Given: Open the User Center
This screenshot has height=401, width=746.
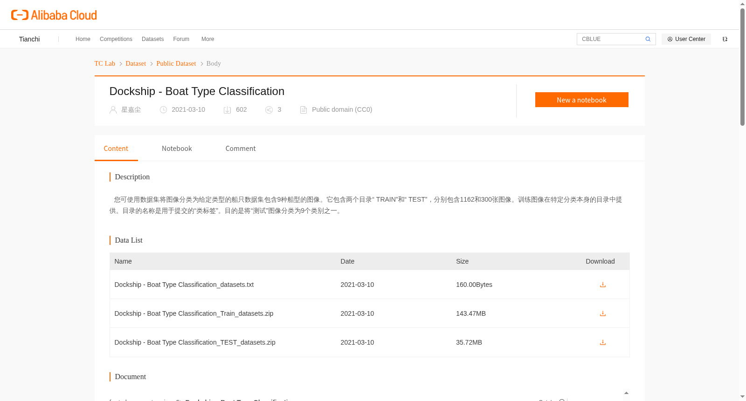Looking at the screenshot, I should [686, 39].
